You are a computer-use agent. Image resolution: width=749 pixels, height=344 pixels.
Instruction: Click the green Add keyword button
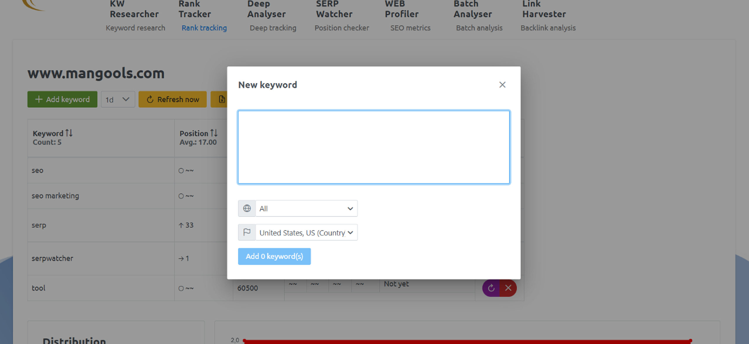[x=62, y=99]
